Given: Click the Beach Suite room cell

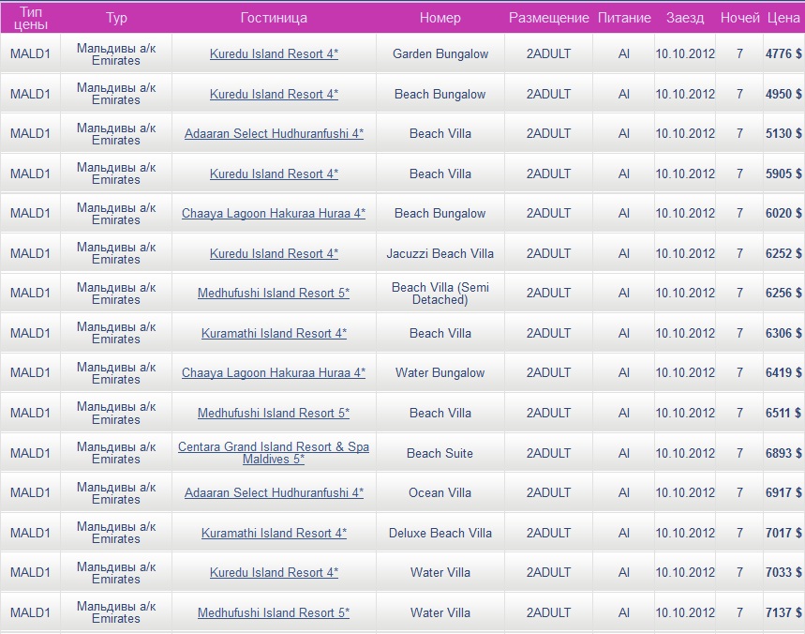Looking at the screenshot, I should 440,453.
